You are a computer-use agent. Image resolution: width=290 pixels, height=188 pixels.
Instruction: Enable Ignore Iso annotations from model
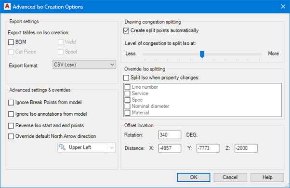tap(11, 114)
